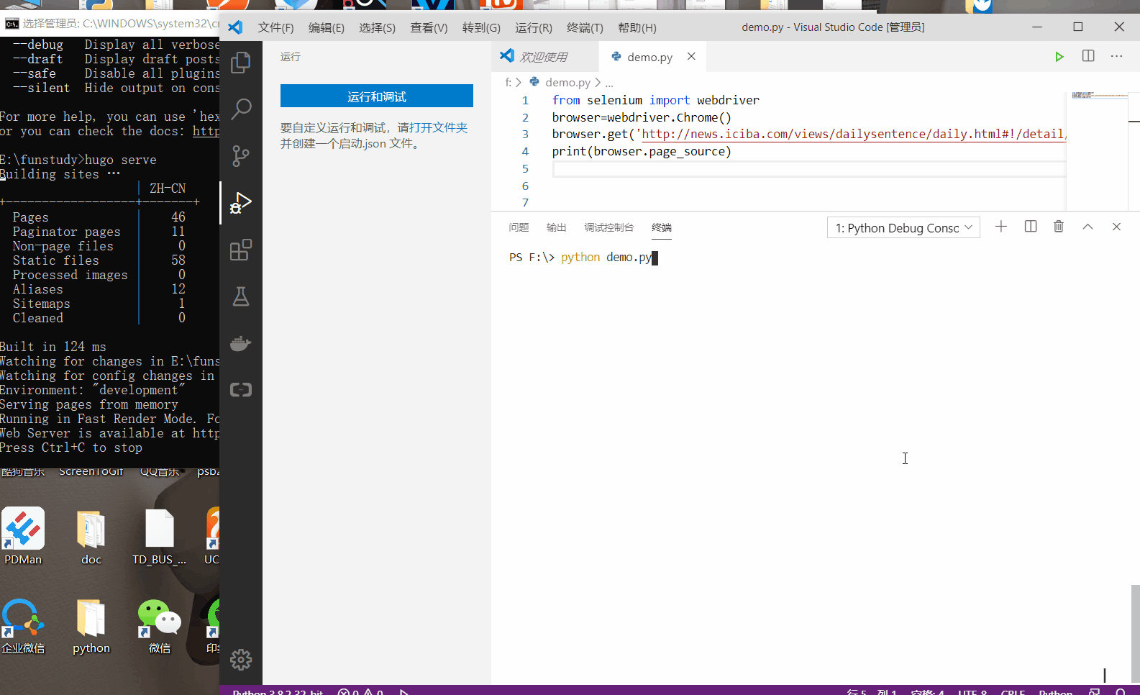Viewport: 1140px width, 695px height.
Task: Switch to the 欢迎使用 tab
Action: click(544, 57)
